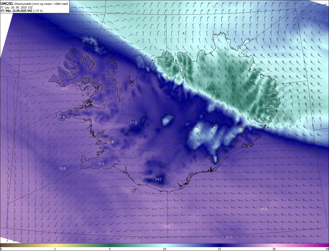Select the valid time line 'VT: Mán. 22.09.2025 04Z (+37 h)'
Image resolution: width=329 pixels, height=251 pixels.
[x=22, y=11]
